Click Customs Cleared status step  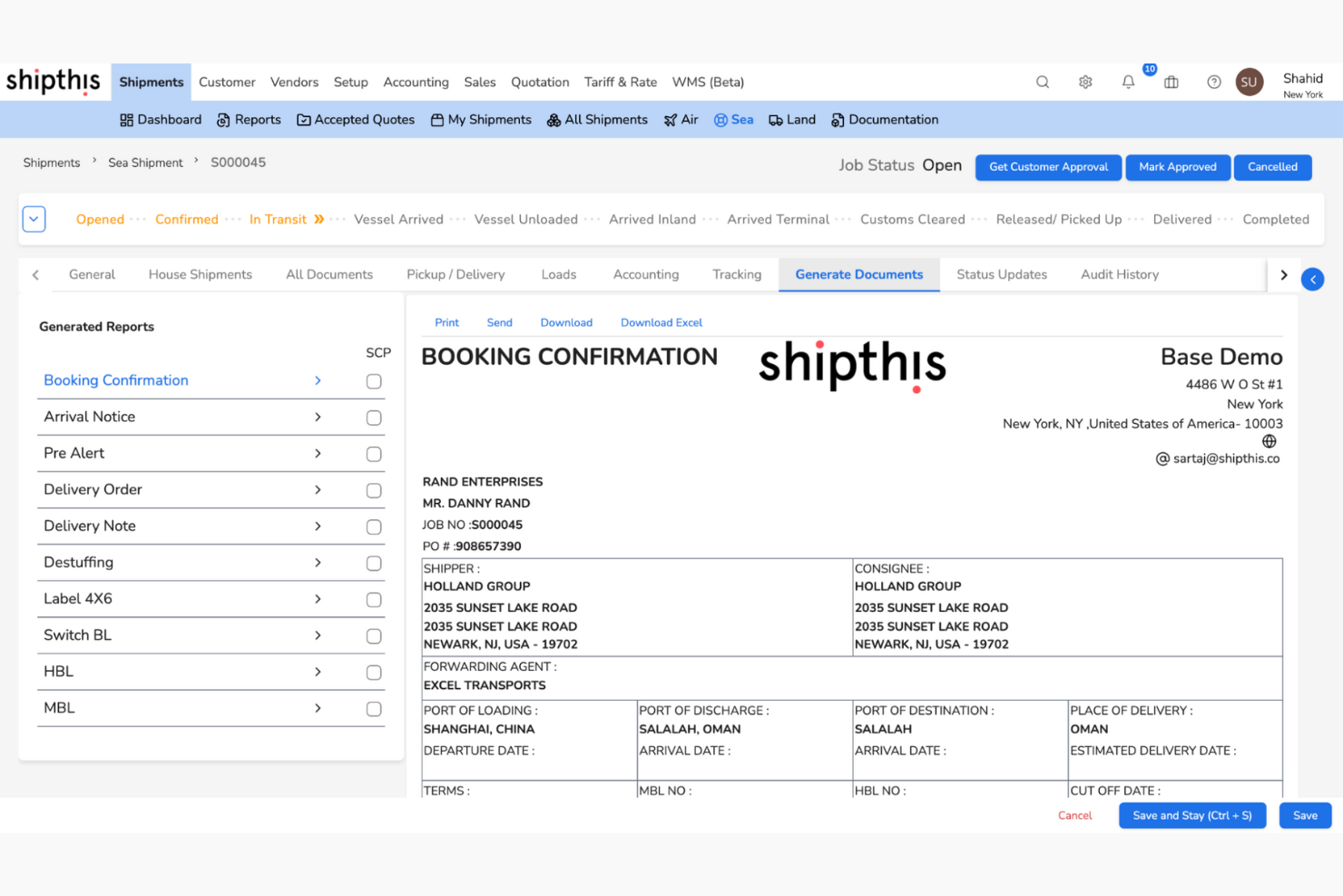click(x=912, y=219)
